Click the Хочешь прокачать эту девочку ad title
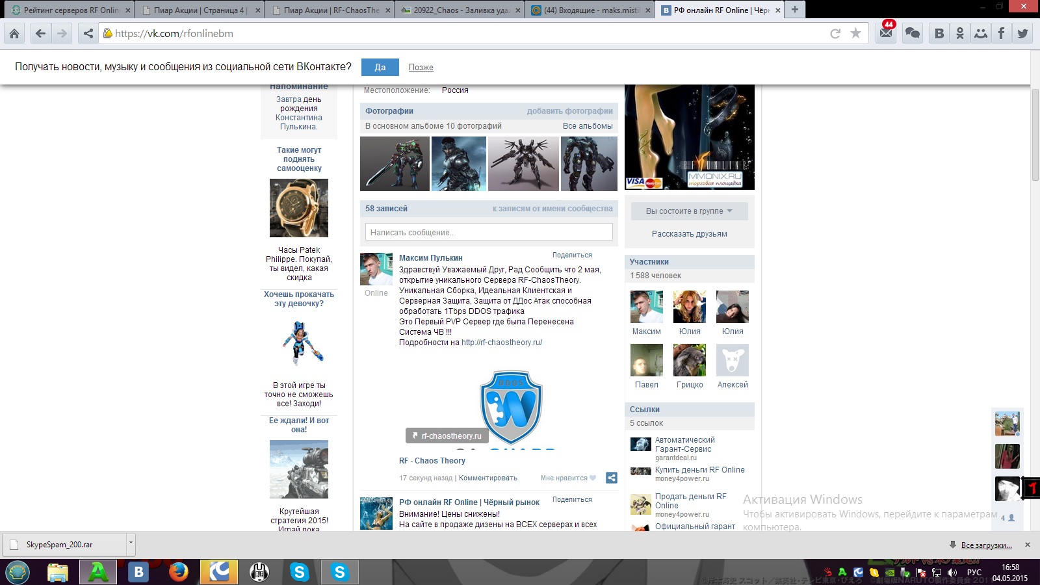The width and height of the screenshot is (1040, 585). click(x=299, y=299)
